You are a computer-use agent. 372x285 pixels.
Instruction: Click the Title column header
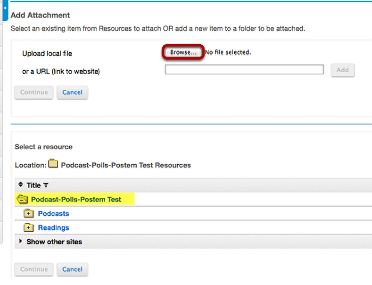pos(34,185)
